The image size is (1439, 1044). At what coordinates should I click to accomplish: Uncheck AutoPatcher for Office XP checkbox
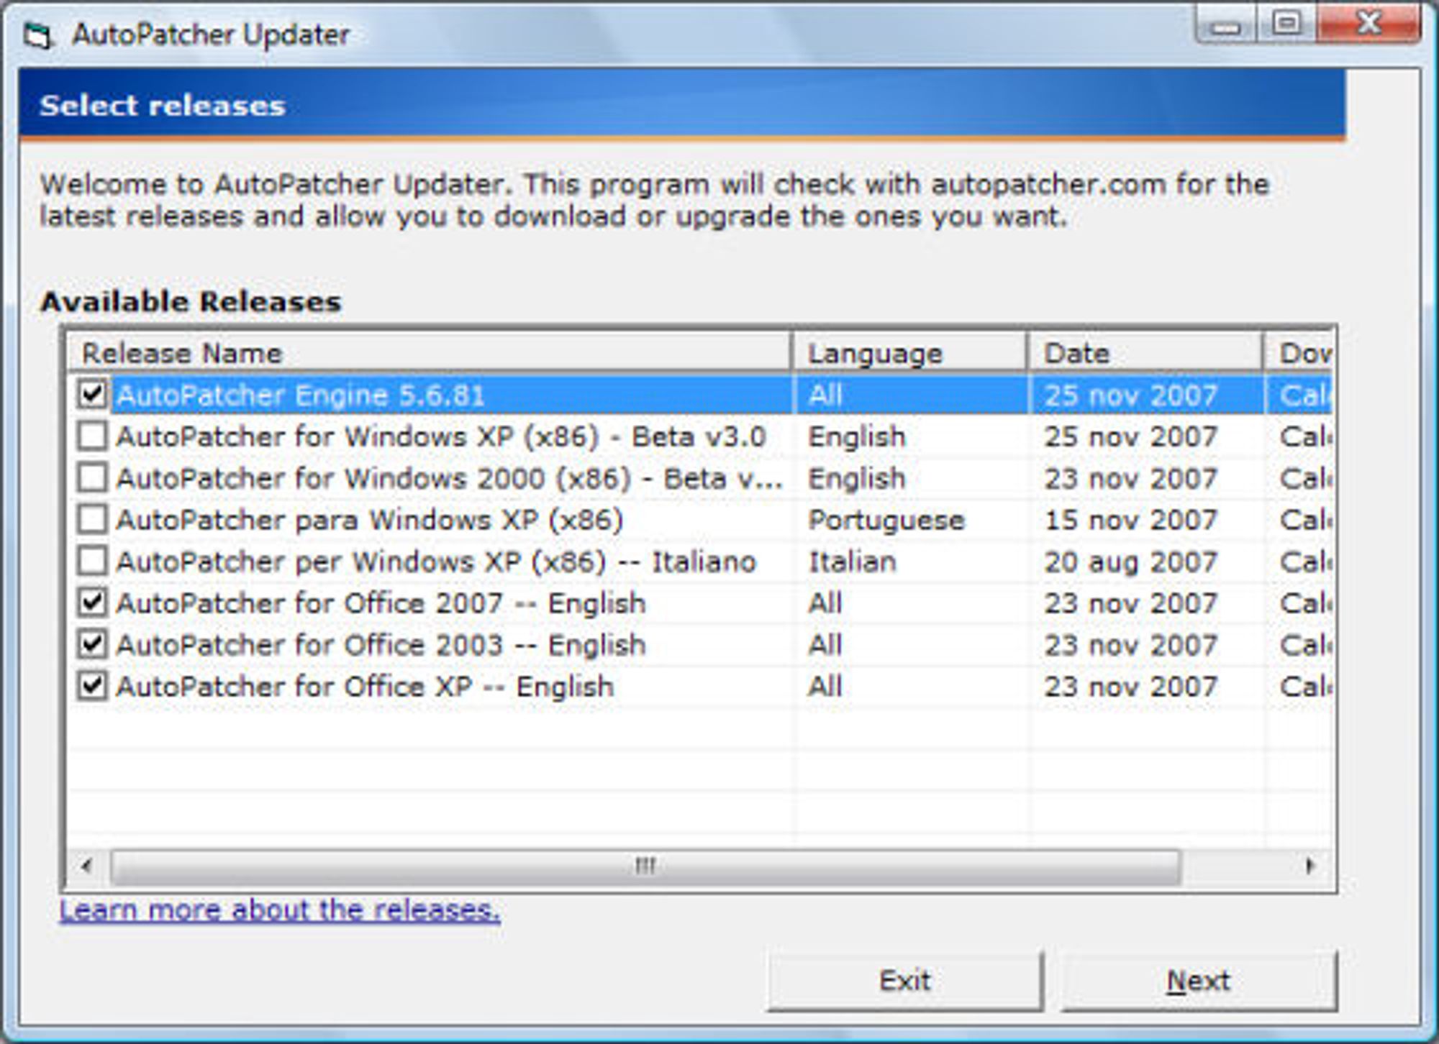click(x=92, y=686)
